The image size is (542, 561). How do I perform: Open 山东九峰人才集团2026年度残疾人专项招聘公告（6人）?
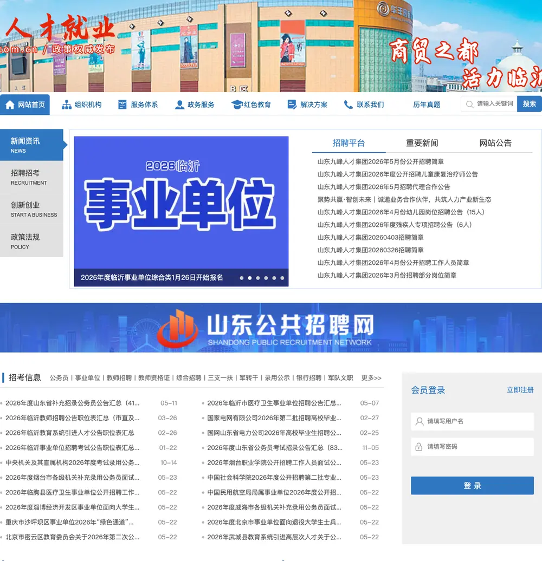395,225
